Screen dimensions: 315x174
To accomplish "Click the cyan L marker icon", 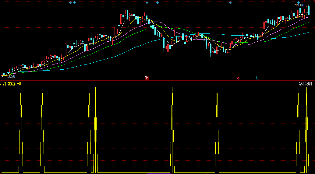I will [257, 78].
